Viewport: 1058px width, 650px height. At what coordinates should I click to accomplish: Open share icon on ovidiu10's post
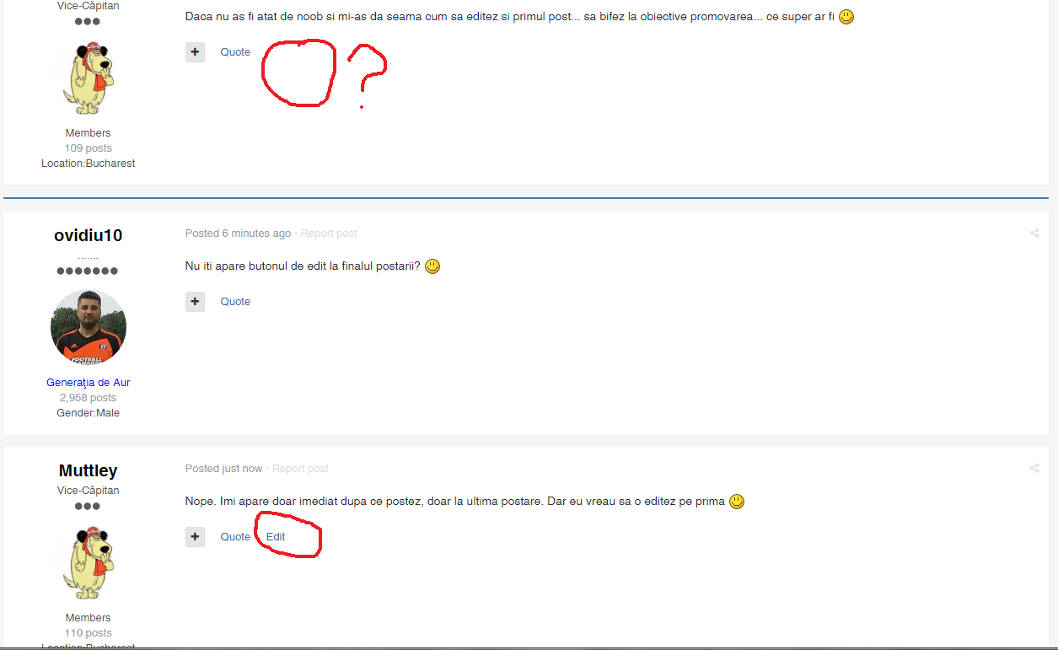[1034, 234]
